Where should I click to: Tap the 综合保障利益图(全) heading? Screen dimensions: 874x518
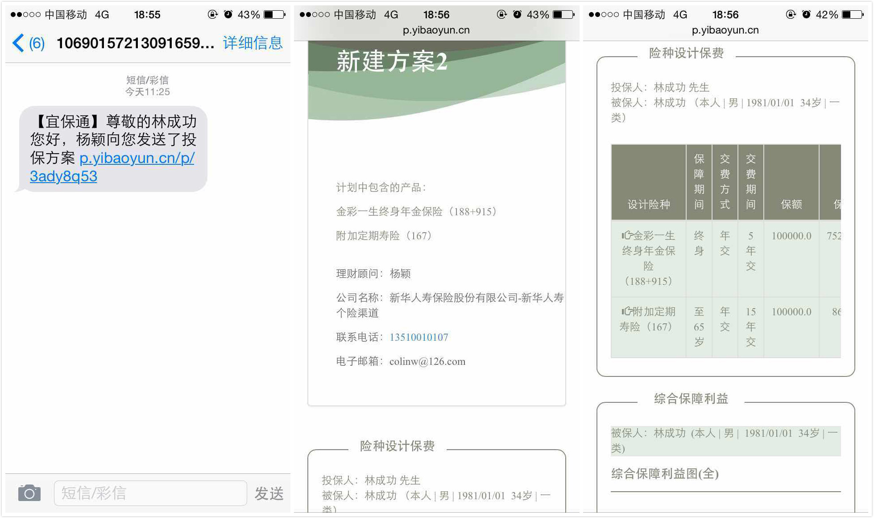[665, 474]
